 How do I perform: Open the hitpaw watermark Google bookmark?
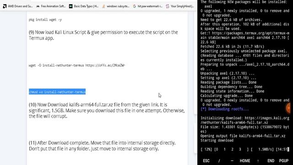click(147, 6)
